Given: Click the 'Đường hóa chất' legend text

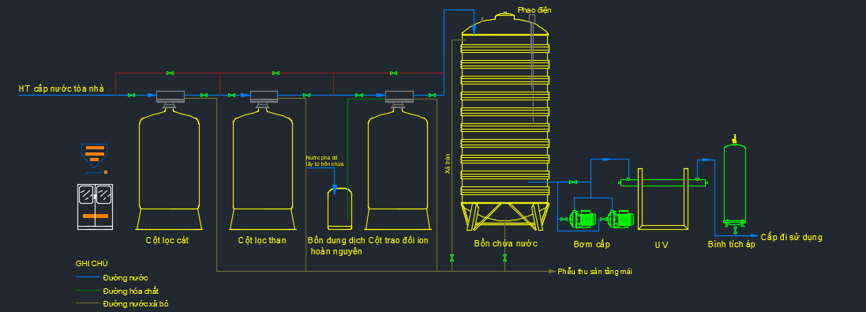Looking at the screenshot, I should tap(131, 291).
